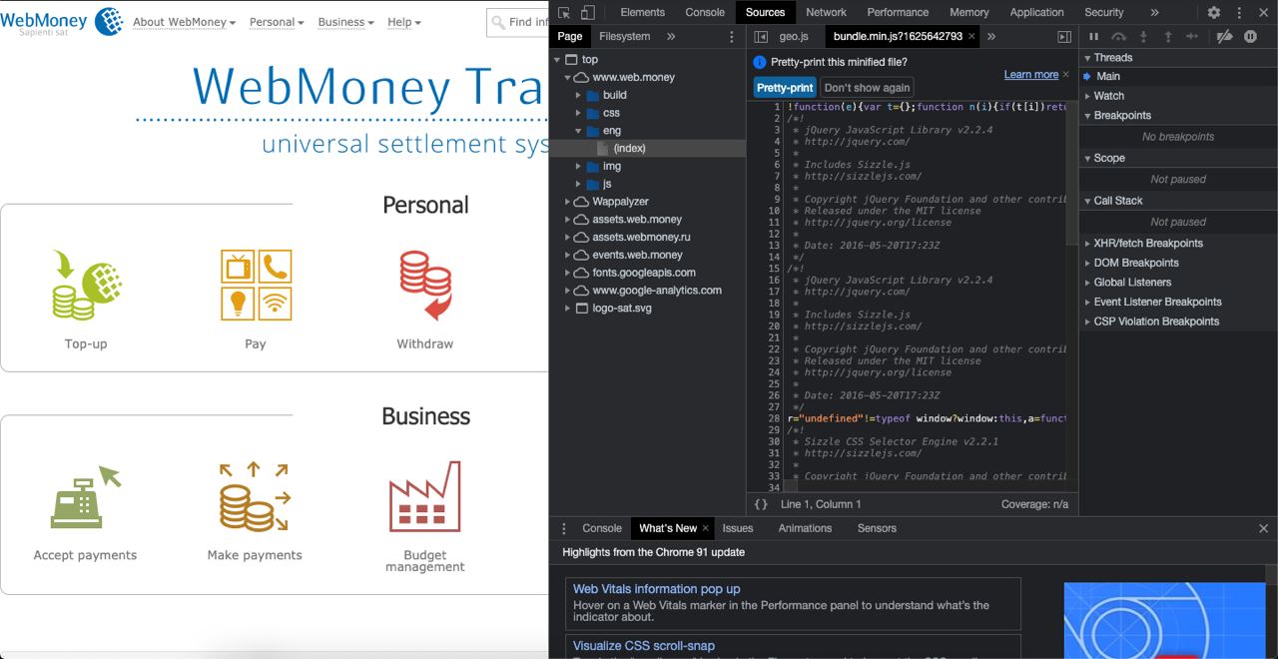Screen dimensions: 1278x659
Task: Select the Filesystem navigator tab
Action: point(624,36)
